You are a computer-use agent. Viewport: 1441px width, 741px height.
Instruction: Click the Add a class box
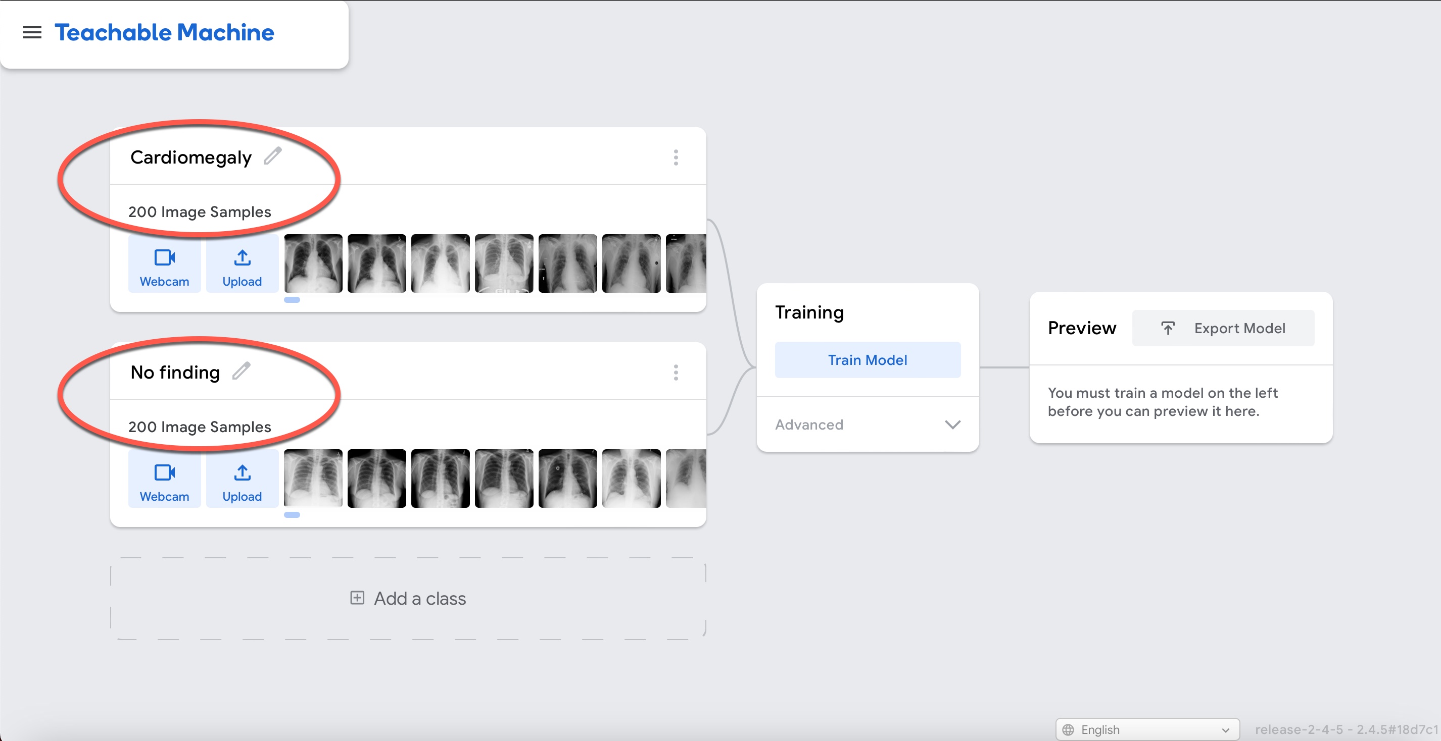tap(408, 599)
